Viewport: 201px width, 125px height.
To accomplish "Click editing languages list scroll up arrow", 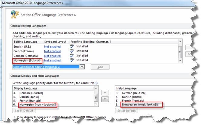I will (180, 41).
